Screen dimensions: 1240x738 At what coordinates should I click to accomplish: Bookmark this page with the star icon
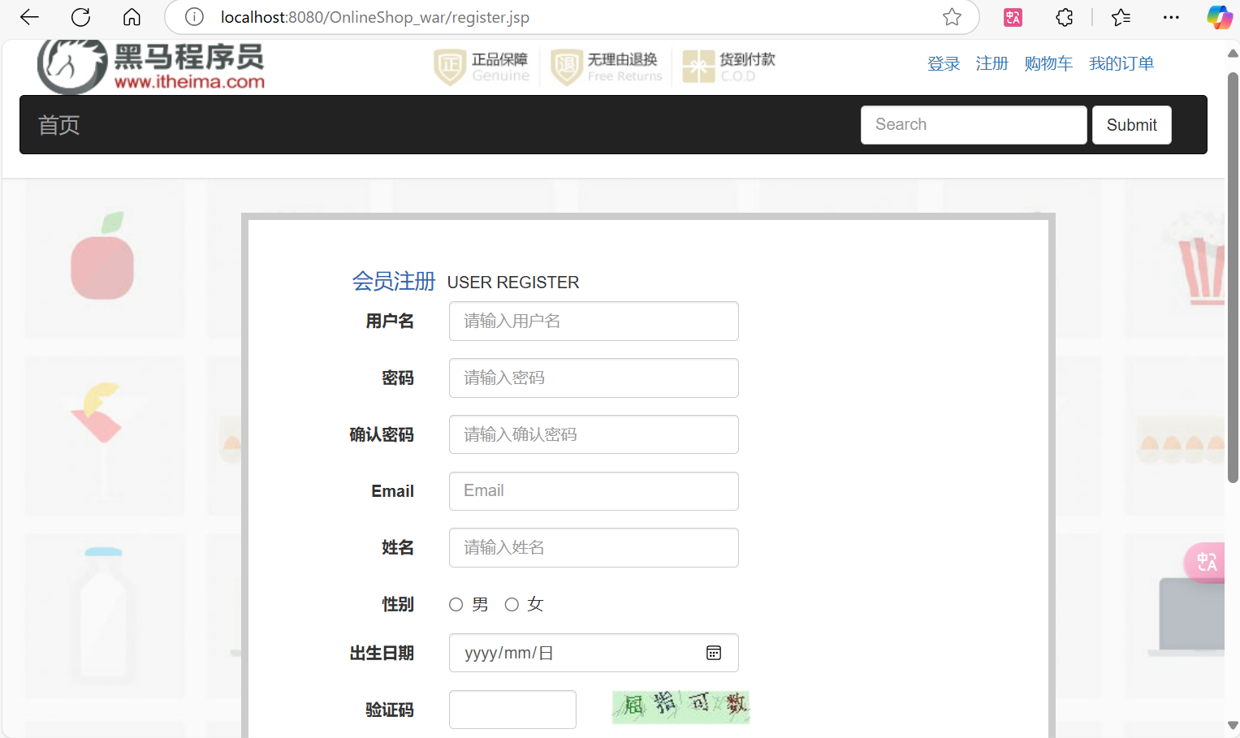pos(952,17)
